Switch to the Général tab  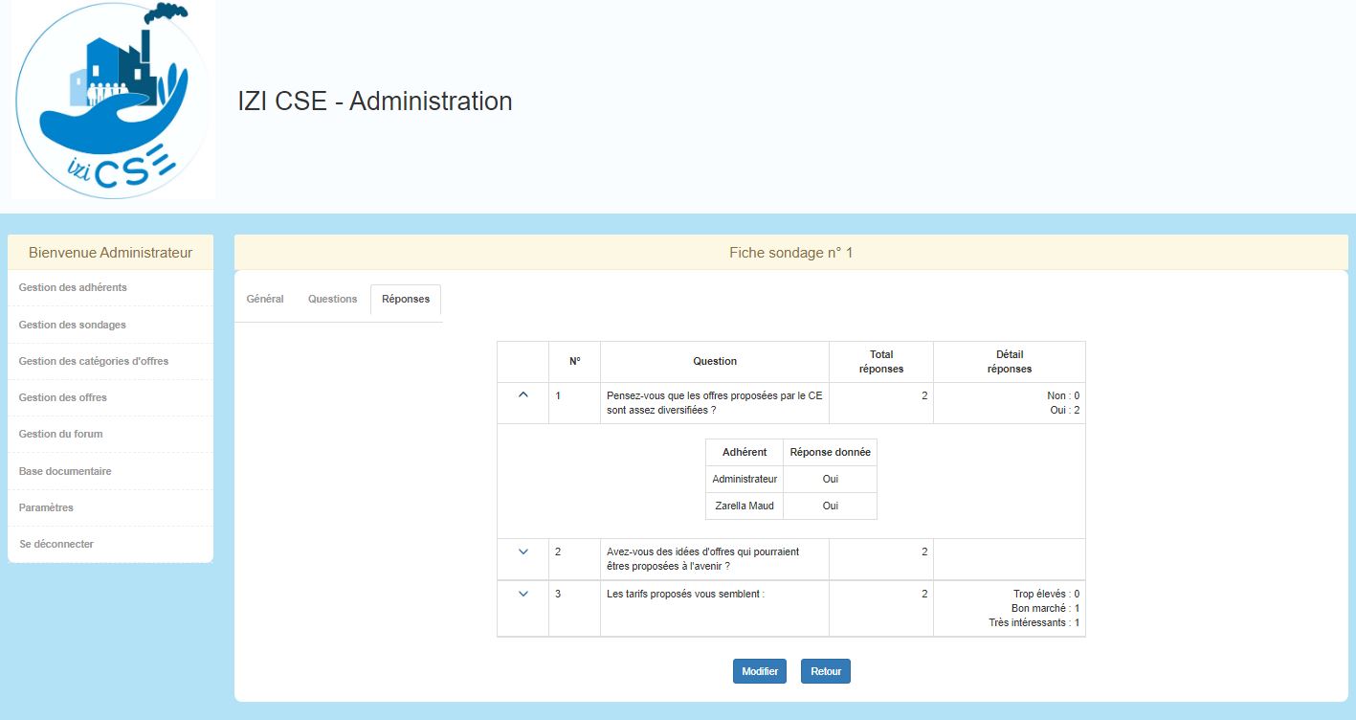265,299
